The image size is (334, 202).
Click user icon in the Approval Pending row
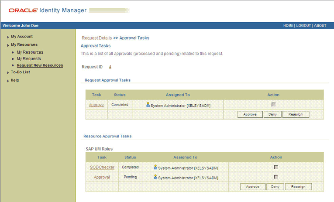[155, 177]
